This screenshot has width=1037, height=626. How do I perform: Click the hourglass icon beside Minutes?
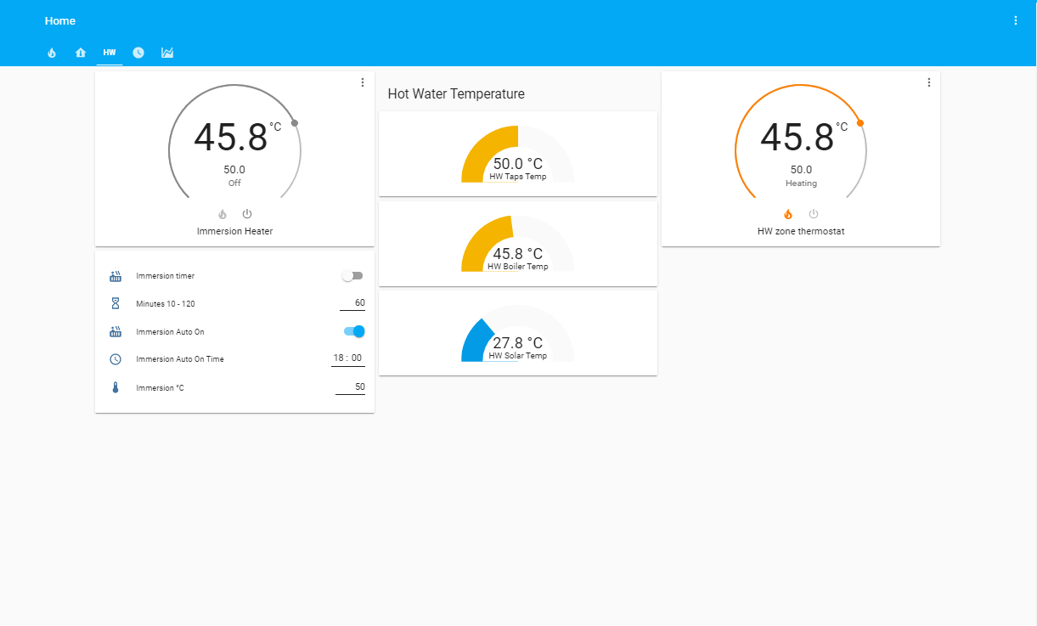pos(116,303)
